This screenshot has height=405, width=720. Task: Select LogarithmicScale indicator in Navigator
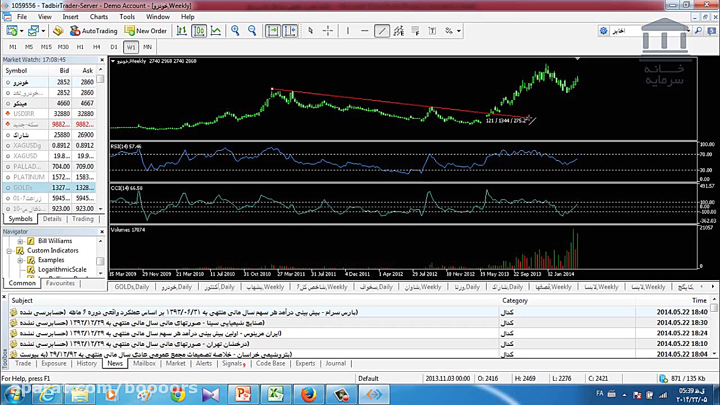point(62,269)
